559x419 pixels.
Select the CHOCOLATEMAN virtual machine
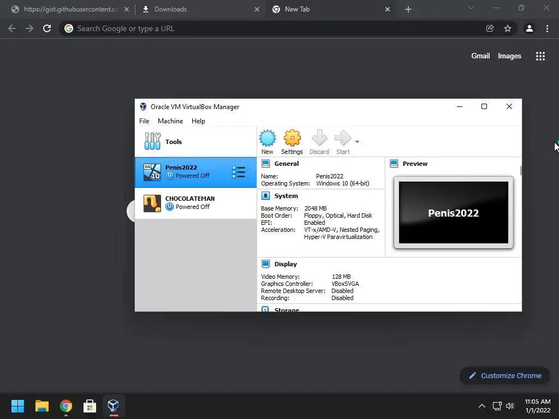(x=195, y=203)
